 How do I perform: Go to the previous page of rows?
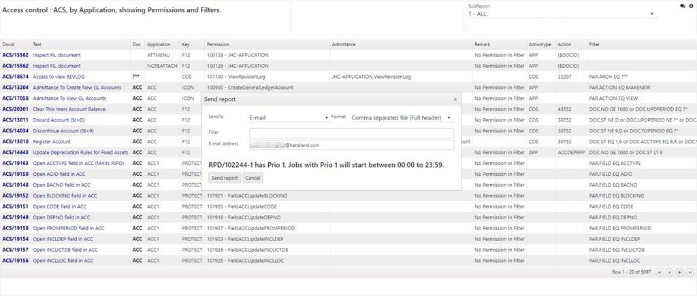tap(670, 272)
